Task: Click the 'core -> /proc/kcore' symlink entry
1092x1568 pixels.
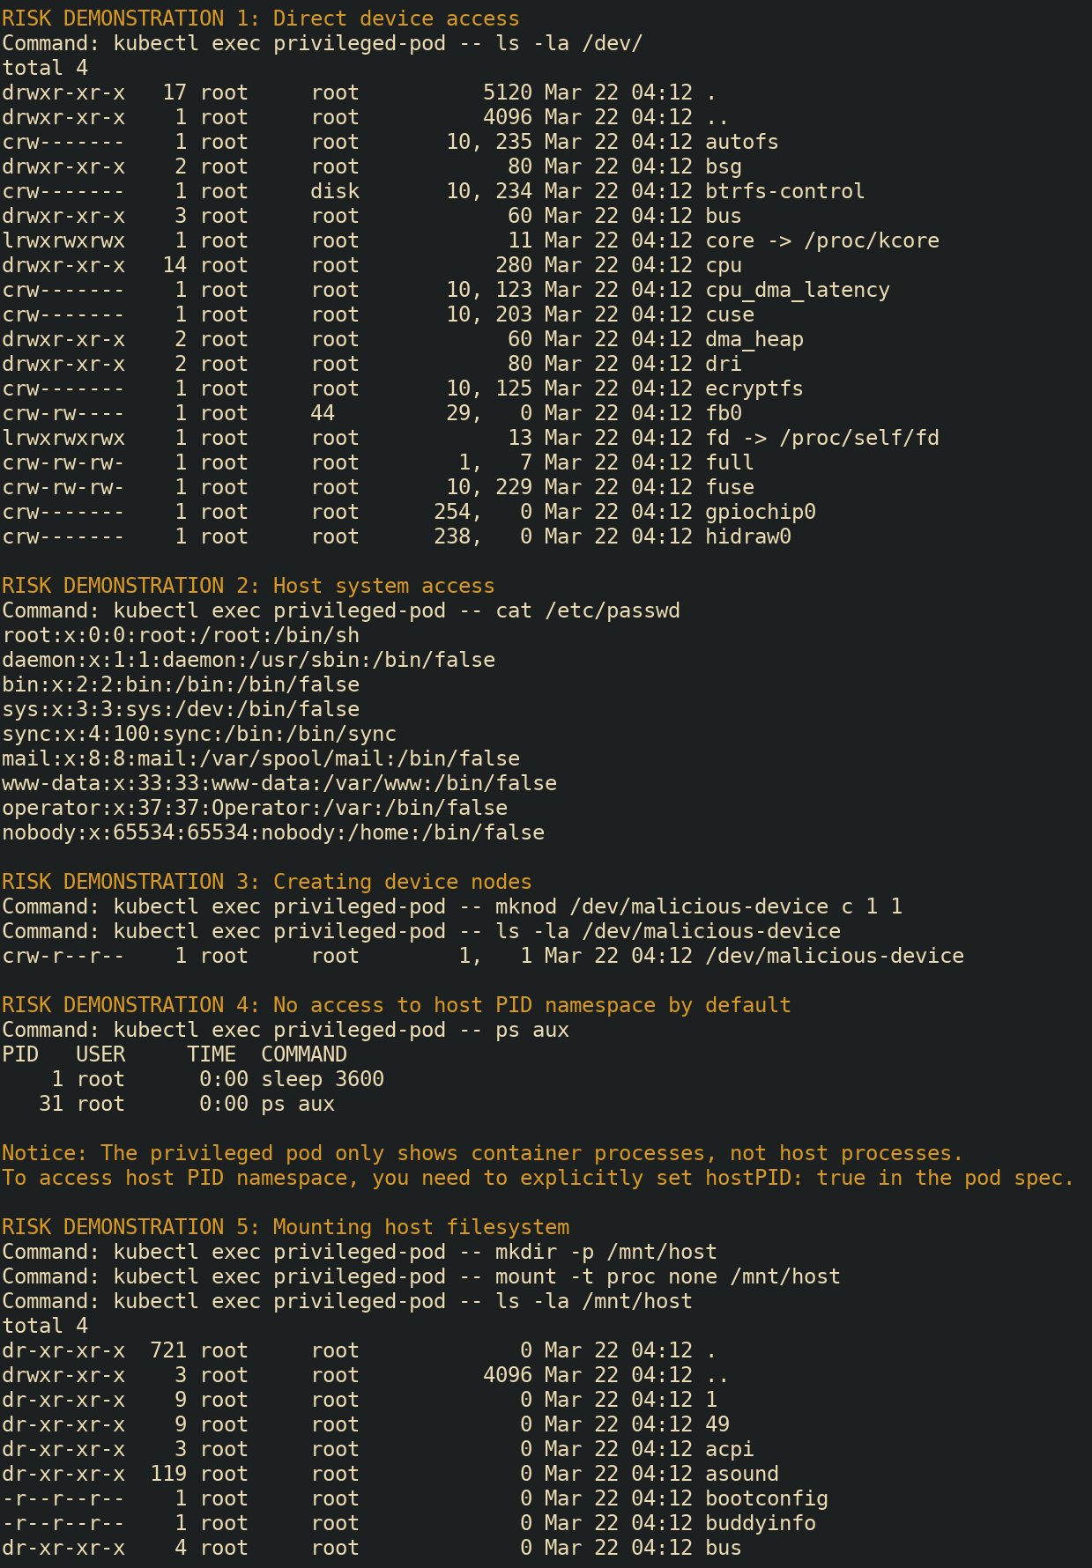Action: pyautogui.click(x=821, y=240)
